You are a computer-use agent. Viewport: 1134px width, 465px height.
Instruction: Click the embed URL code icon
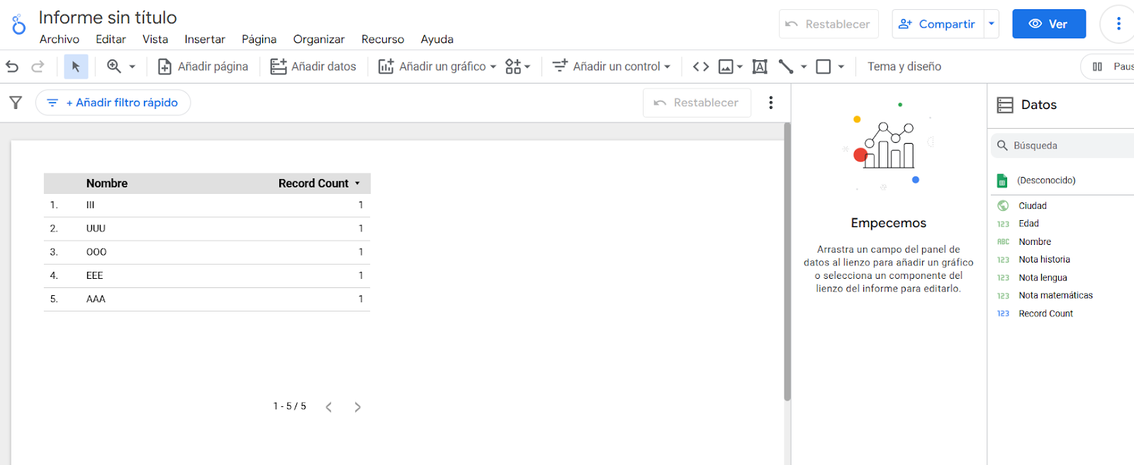coord(700,67)
